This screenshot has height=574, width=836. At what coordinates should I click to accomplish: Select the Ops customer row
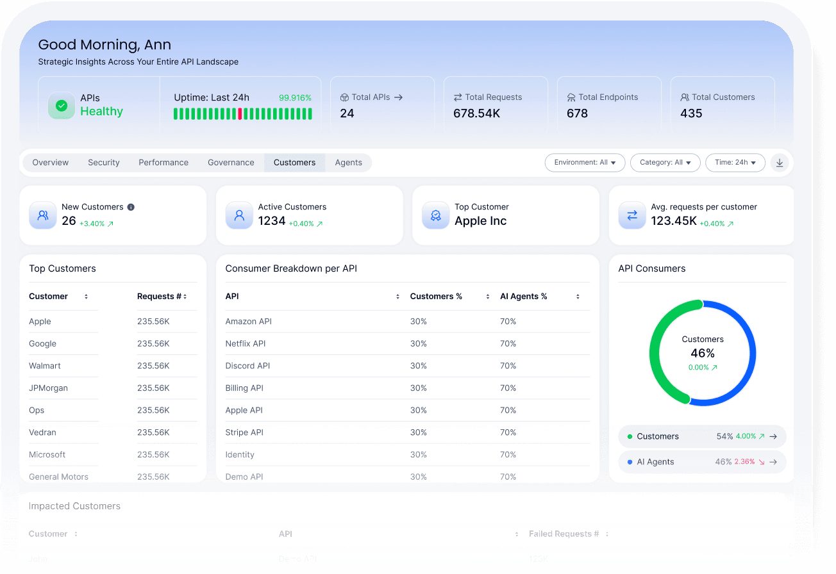(113, 411)
